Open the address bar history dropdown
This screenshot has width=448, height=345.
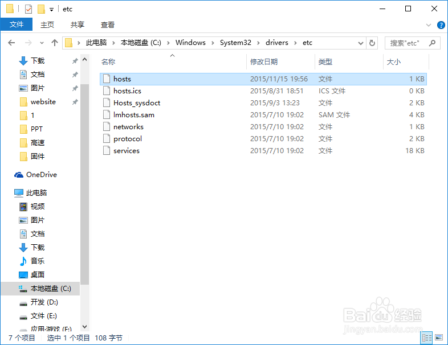pos(361,43)
